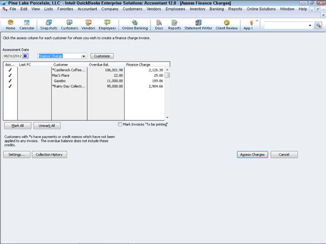Open Snapshots from the toolbar
The image size is (326, 244).
(49, 25)
